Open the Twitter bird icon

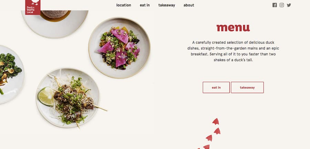[x=289, y=5]
